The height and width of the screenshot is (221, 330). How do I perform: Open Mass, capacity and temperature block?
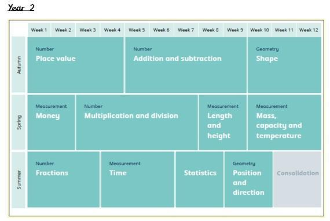(x=284, y=122)
